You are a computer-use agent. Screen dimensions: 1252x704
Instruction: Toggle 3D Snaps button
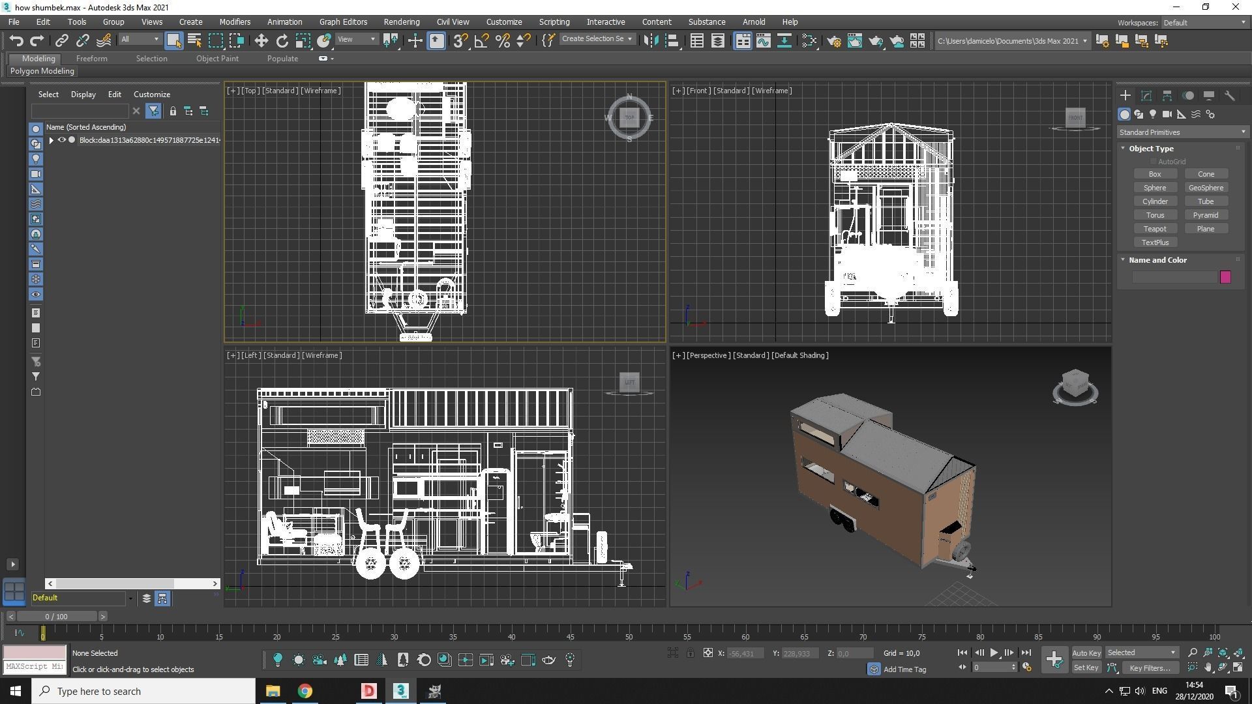[460, 41]
